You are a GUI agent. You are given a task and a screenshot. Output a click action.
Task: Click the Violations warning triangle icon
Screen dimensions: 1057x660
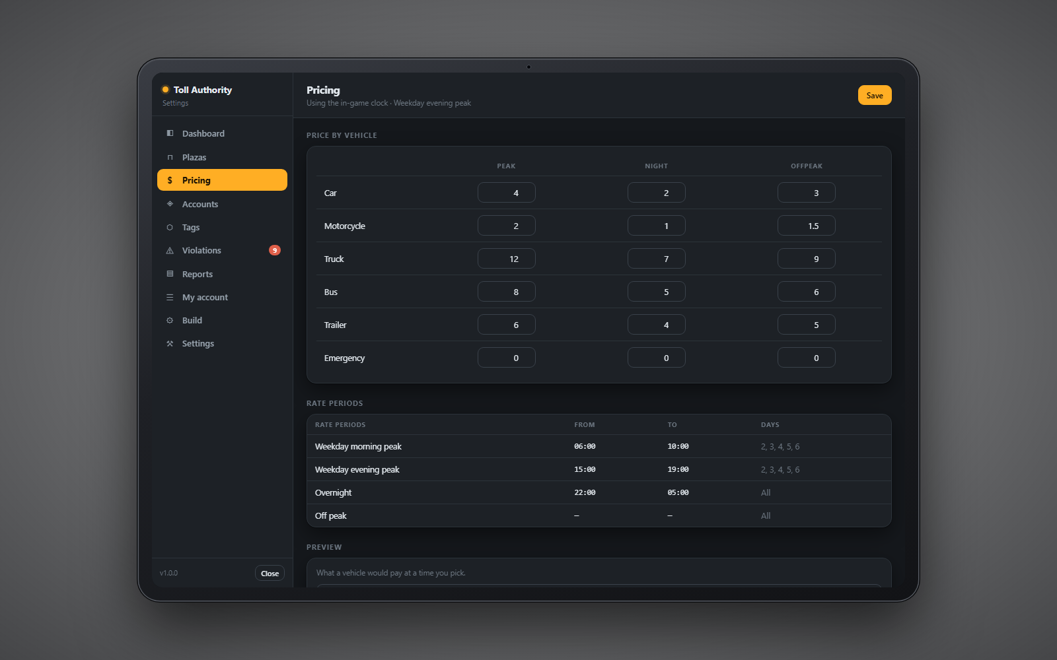click(170, 251)
